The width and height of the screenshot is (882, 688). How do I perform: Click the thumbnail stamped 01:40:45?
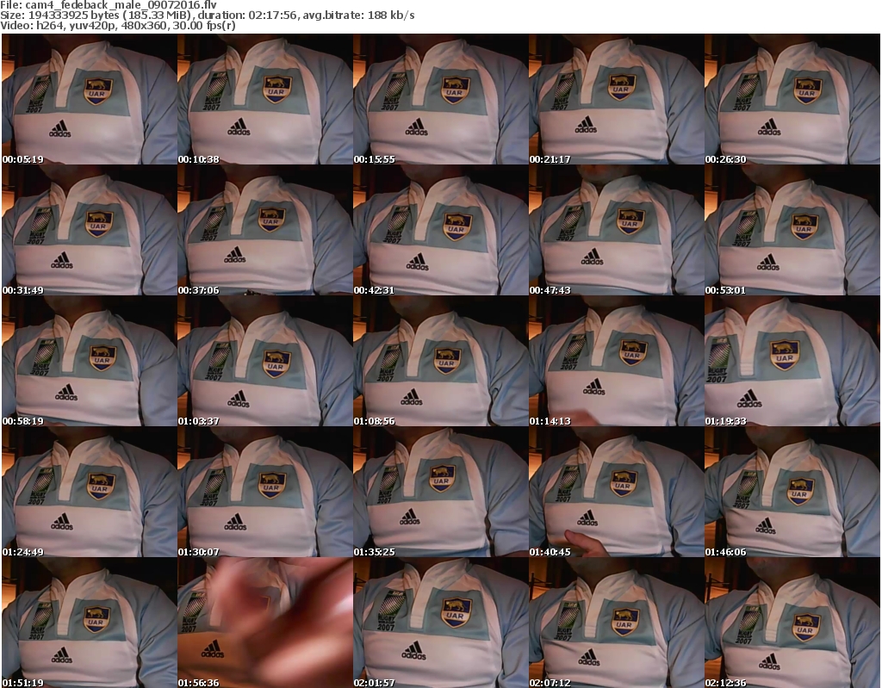click(x=617, y=492)
